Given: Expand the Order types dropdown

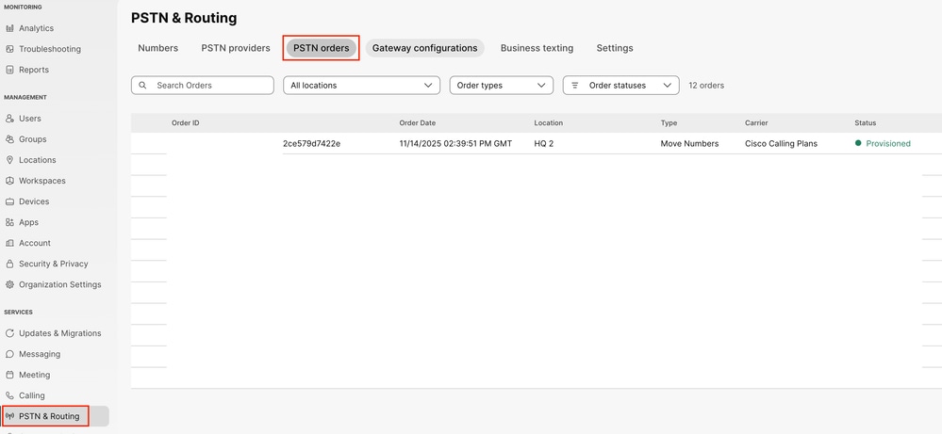Looking at the screenshot, I should coord(501,85).
